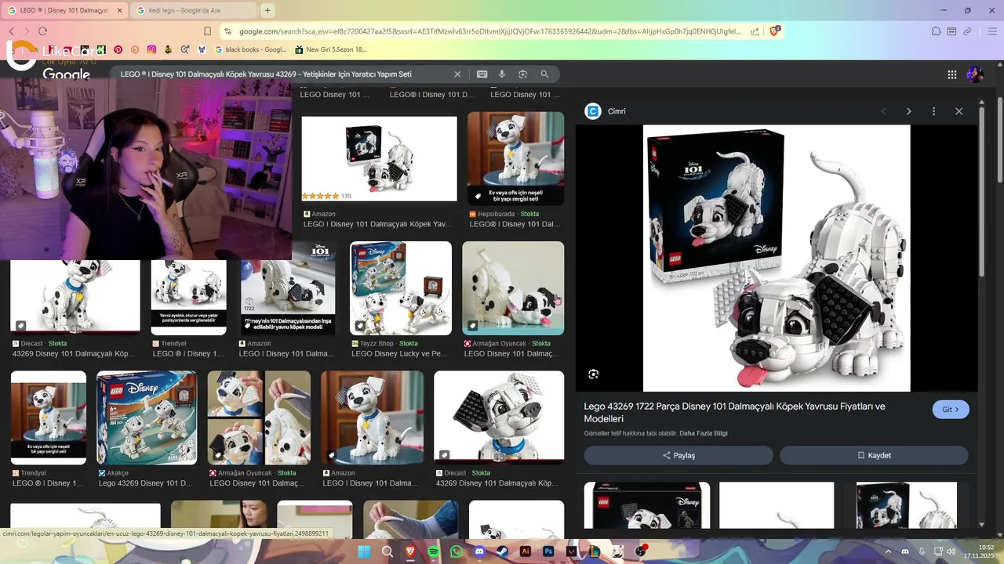Launch Adobe Photoshop from the taskbar
Image resolution: width=1004 pixels, height=564 pixels.
pos(549,551)
